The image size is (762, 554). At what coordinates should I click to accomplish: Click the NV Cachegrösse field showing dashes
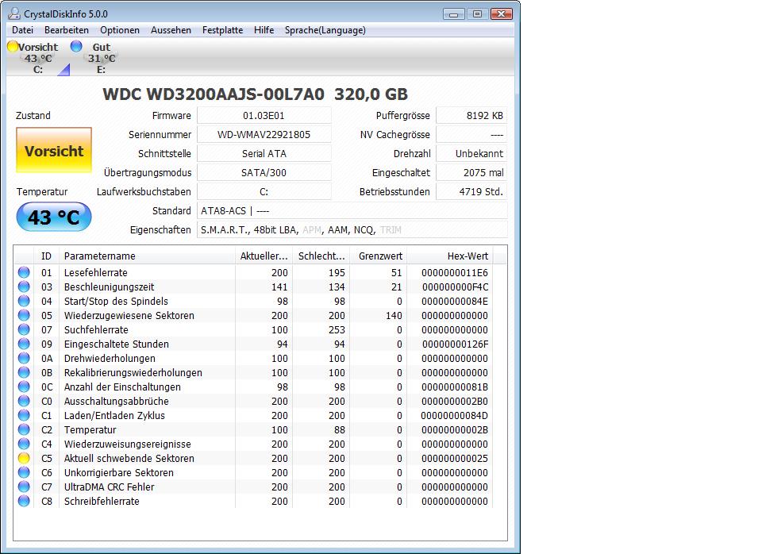coord(471,135)
